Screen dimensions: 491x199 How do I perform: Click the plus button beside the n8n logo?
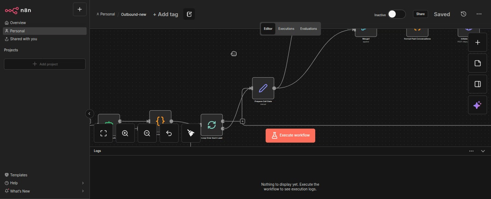[80, 9]
